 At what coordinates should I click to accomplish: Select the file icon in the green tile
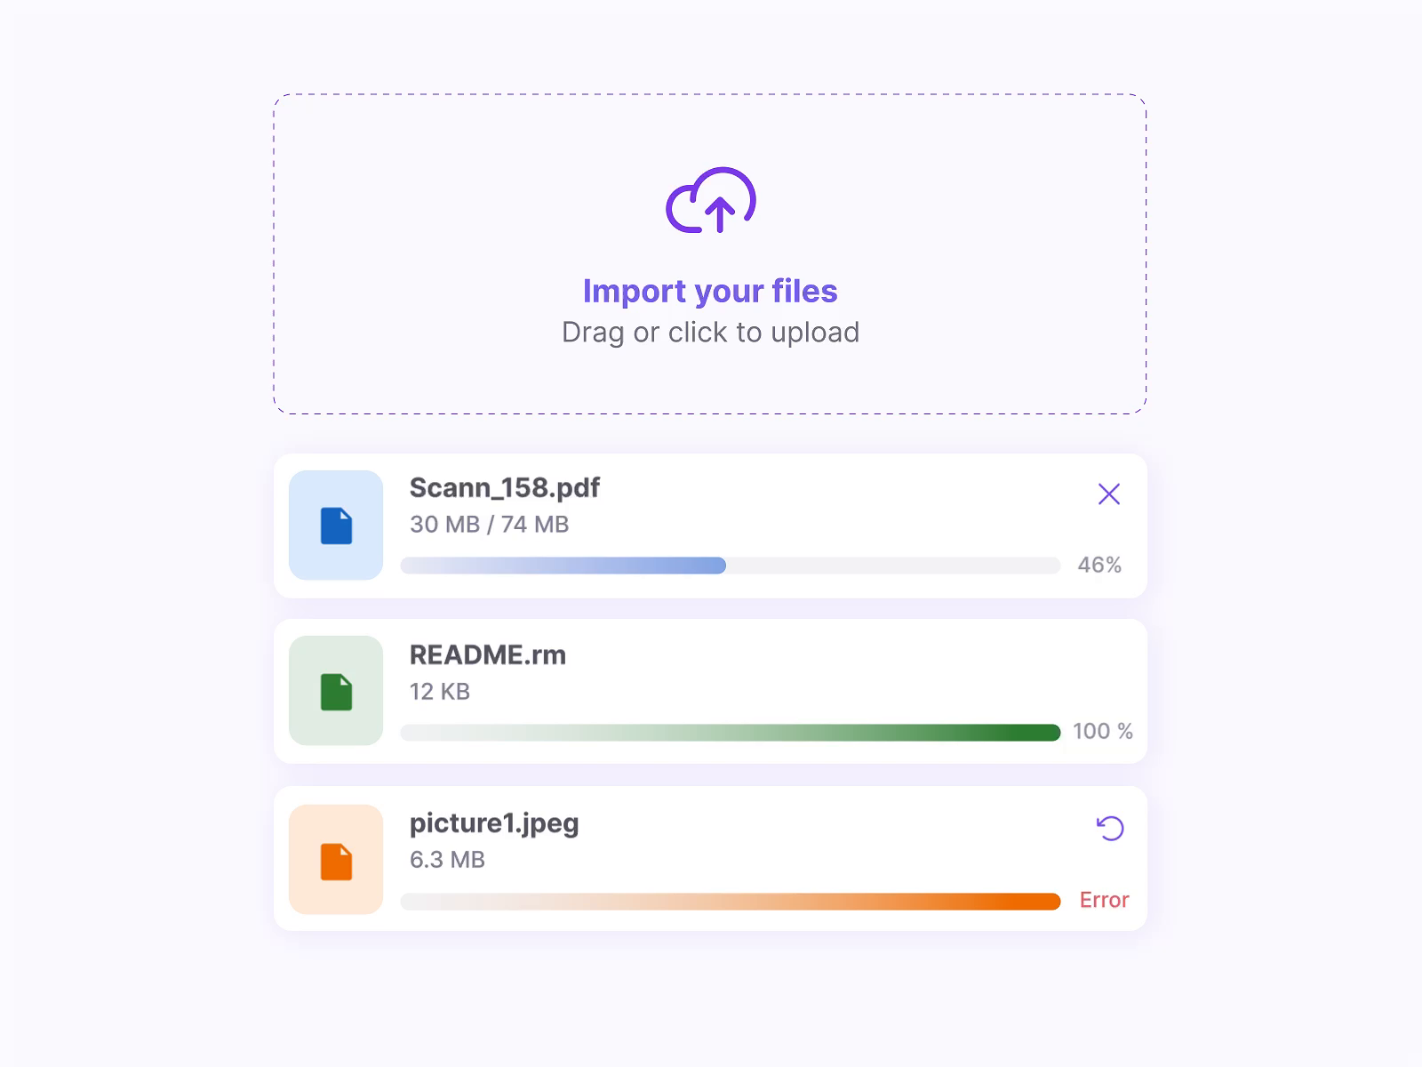tap(336, 692)
